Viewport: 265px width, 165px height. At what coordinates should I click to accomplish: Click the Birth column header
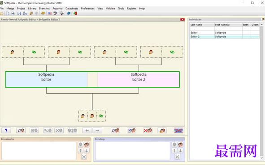click(x=247, y=25)
